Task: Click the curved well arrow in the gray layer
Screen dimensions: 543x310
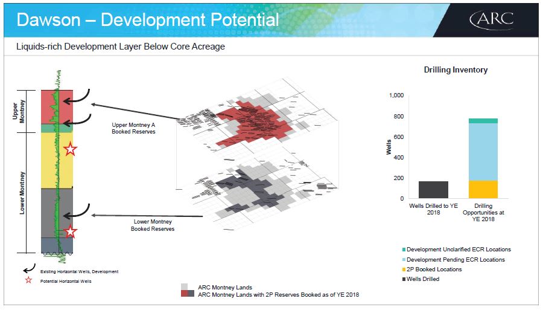Action: pyautogui.click(x=76, y=211)
